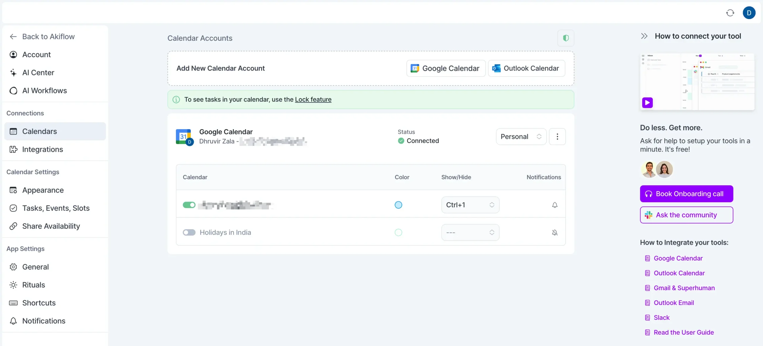Viewport: 763px width, 346px height.
Task: Disable the first calendar toggle
Action: [189, 205]
